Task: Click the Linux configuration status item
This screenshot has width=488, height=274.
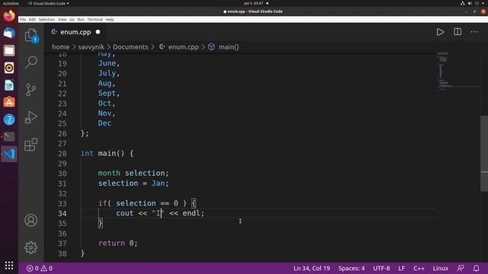Action: tap(441, 268)
